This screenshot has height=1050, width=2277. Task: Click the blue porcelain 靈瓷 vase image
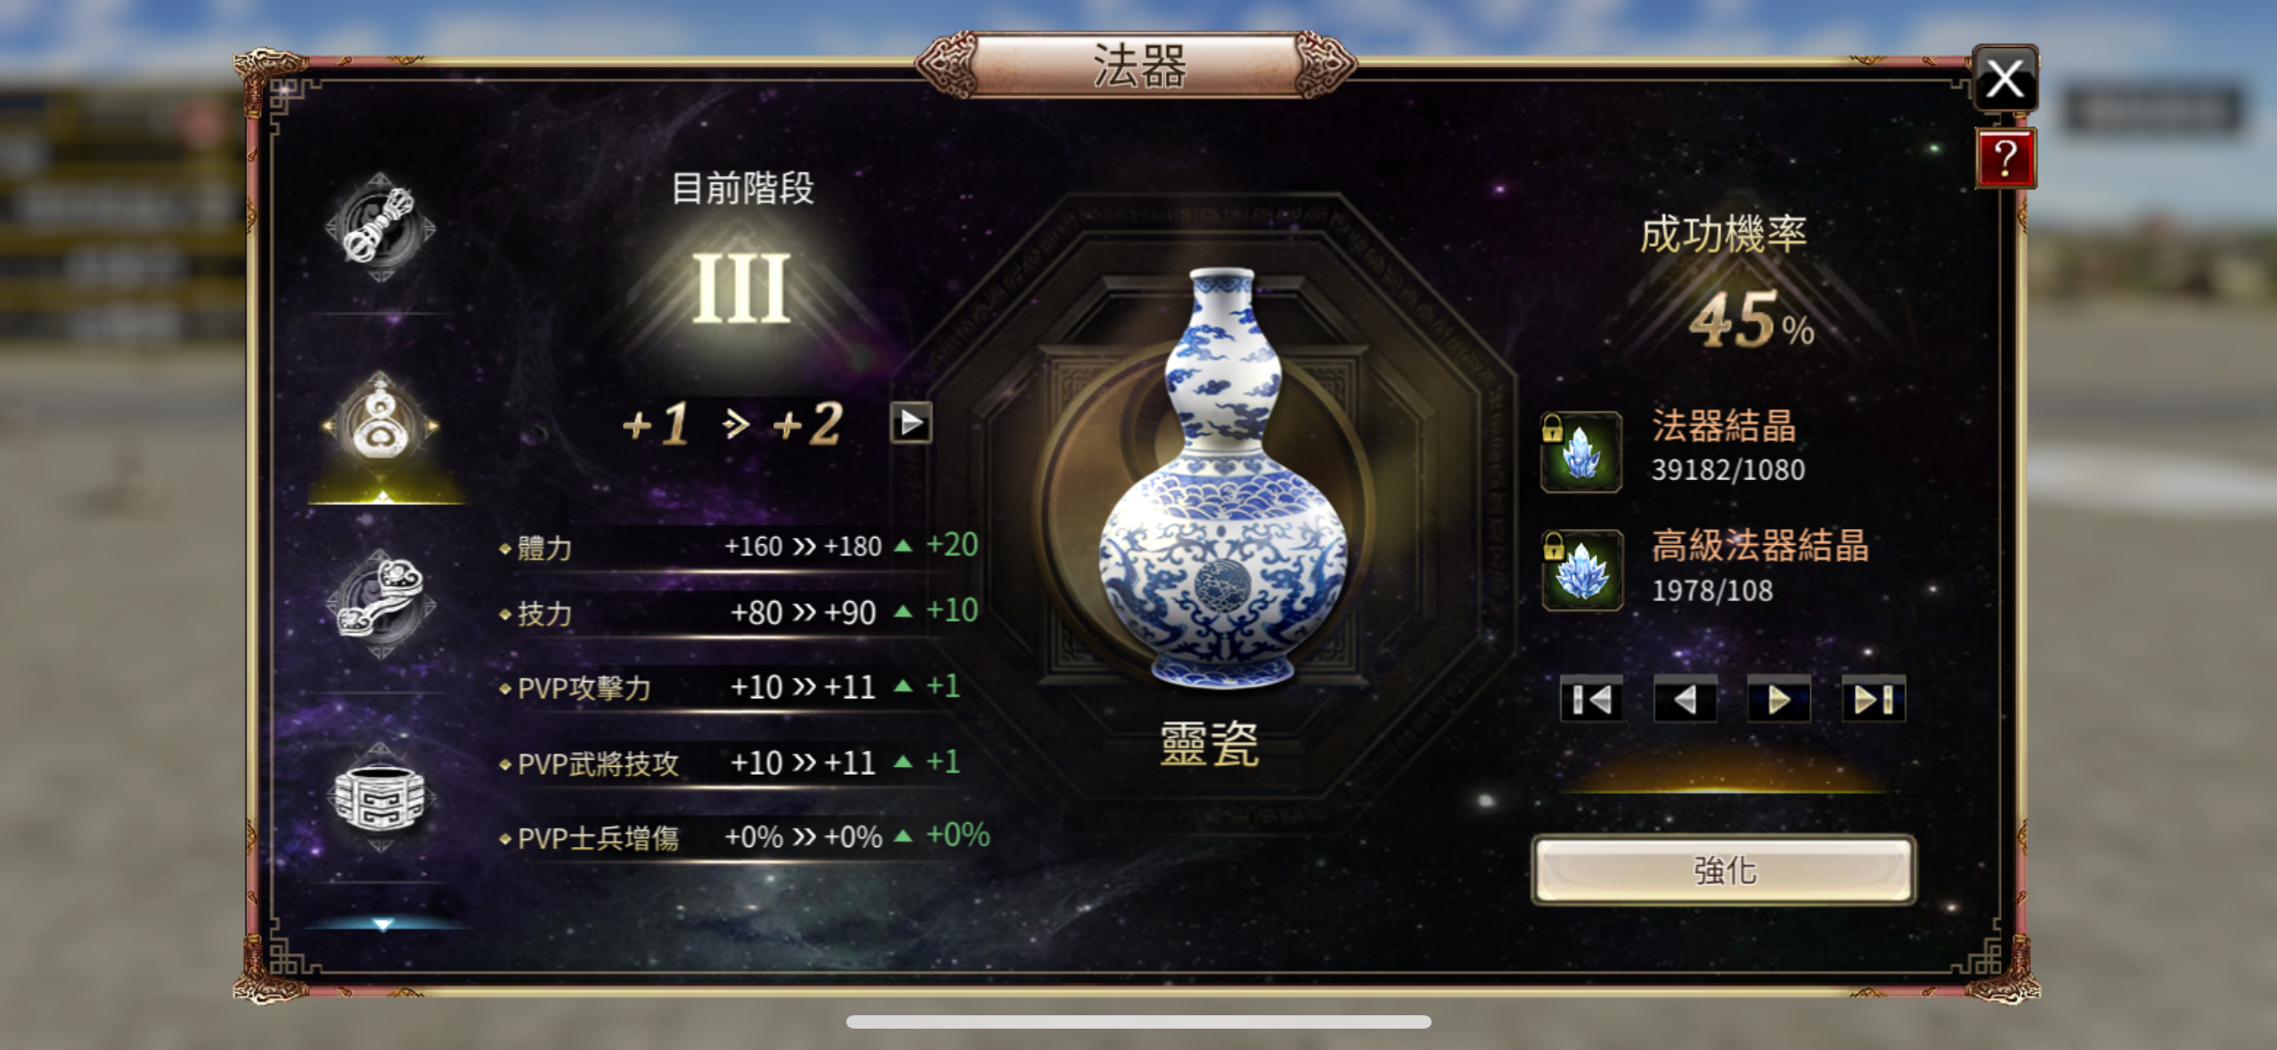pos(1222,479)
